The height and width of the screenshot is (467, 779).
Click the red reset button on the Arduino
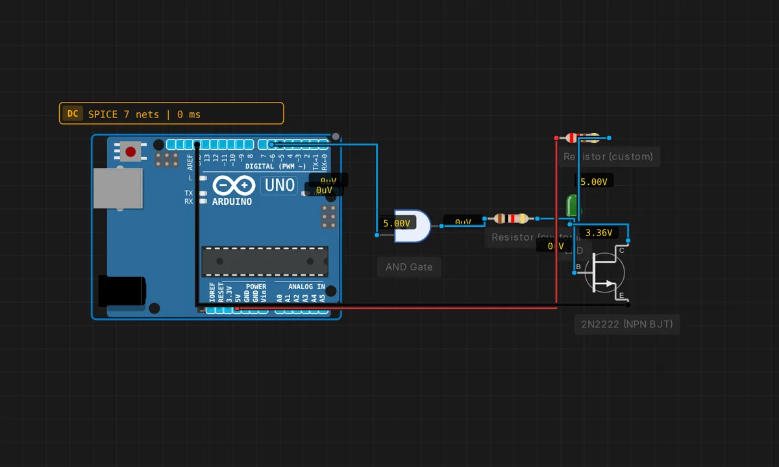coord(130,152)
